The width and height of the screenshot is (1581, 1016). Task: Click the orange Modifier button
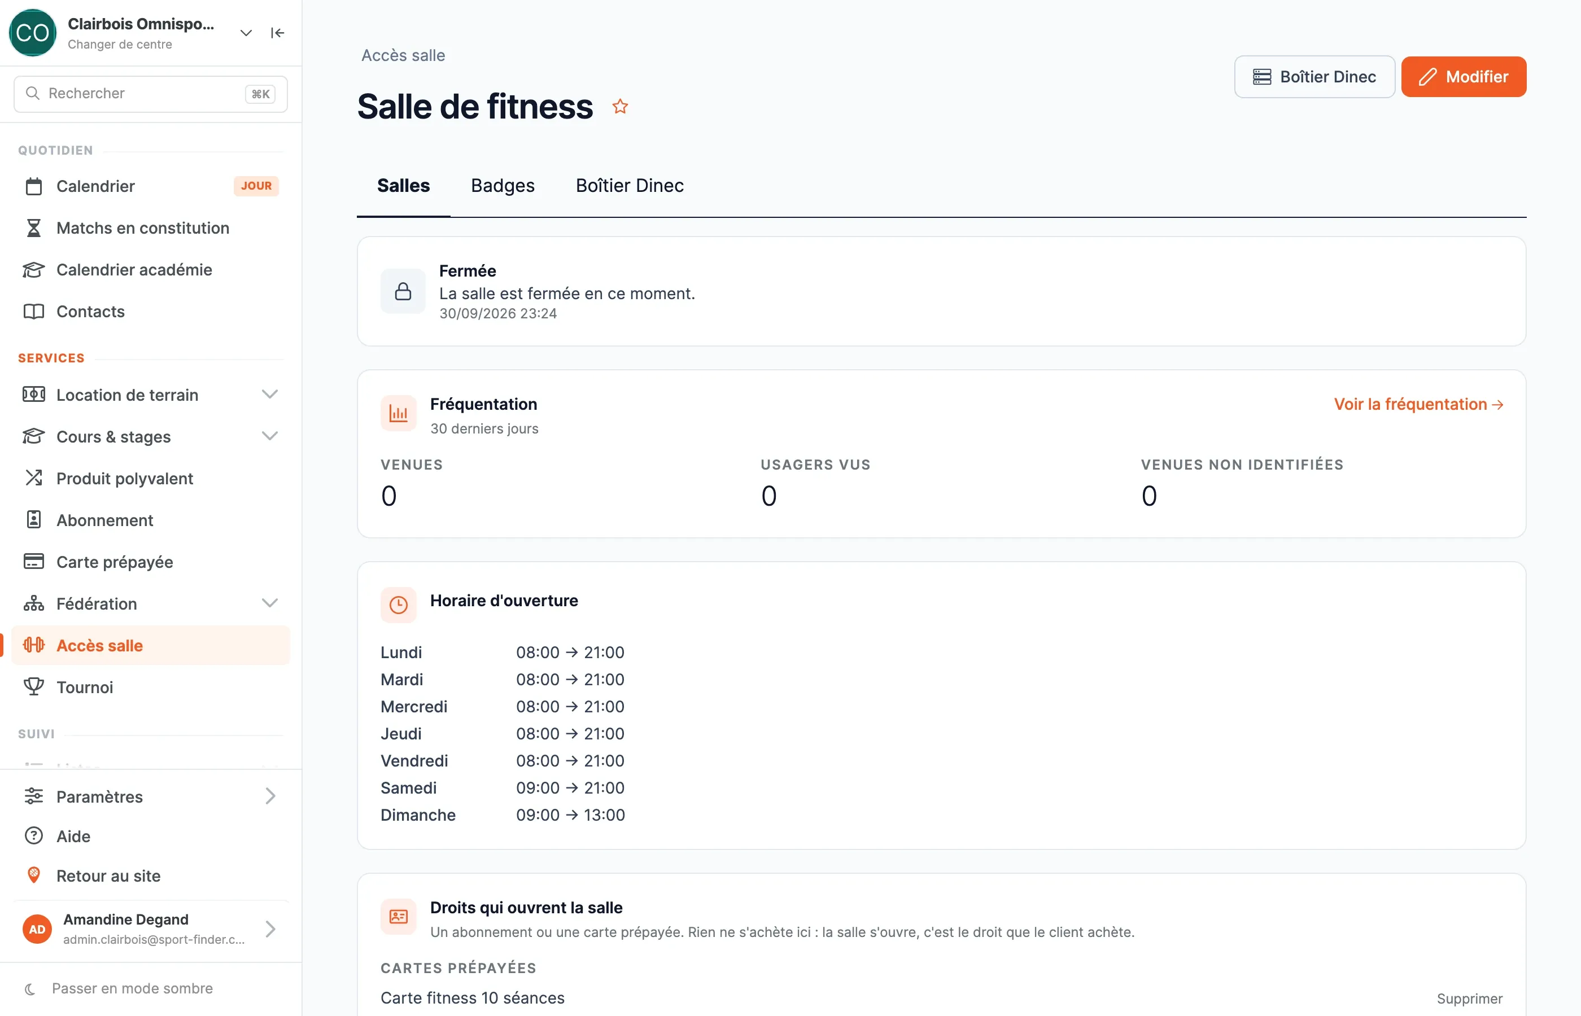pos(1464,77)
